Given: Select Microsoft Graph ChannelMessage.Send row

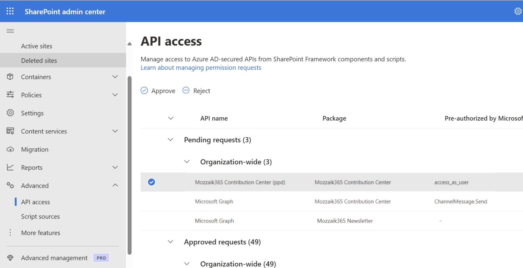Looking at the screenshot, I should 332,201.
